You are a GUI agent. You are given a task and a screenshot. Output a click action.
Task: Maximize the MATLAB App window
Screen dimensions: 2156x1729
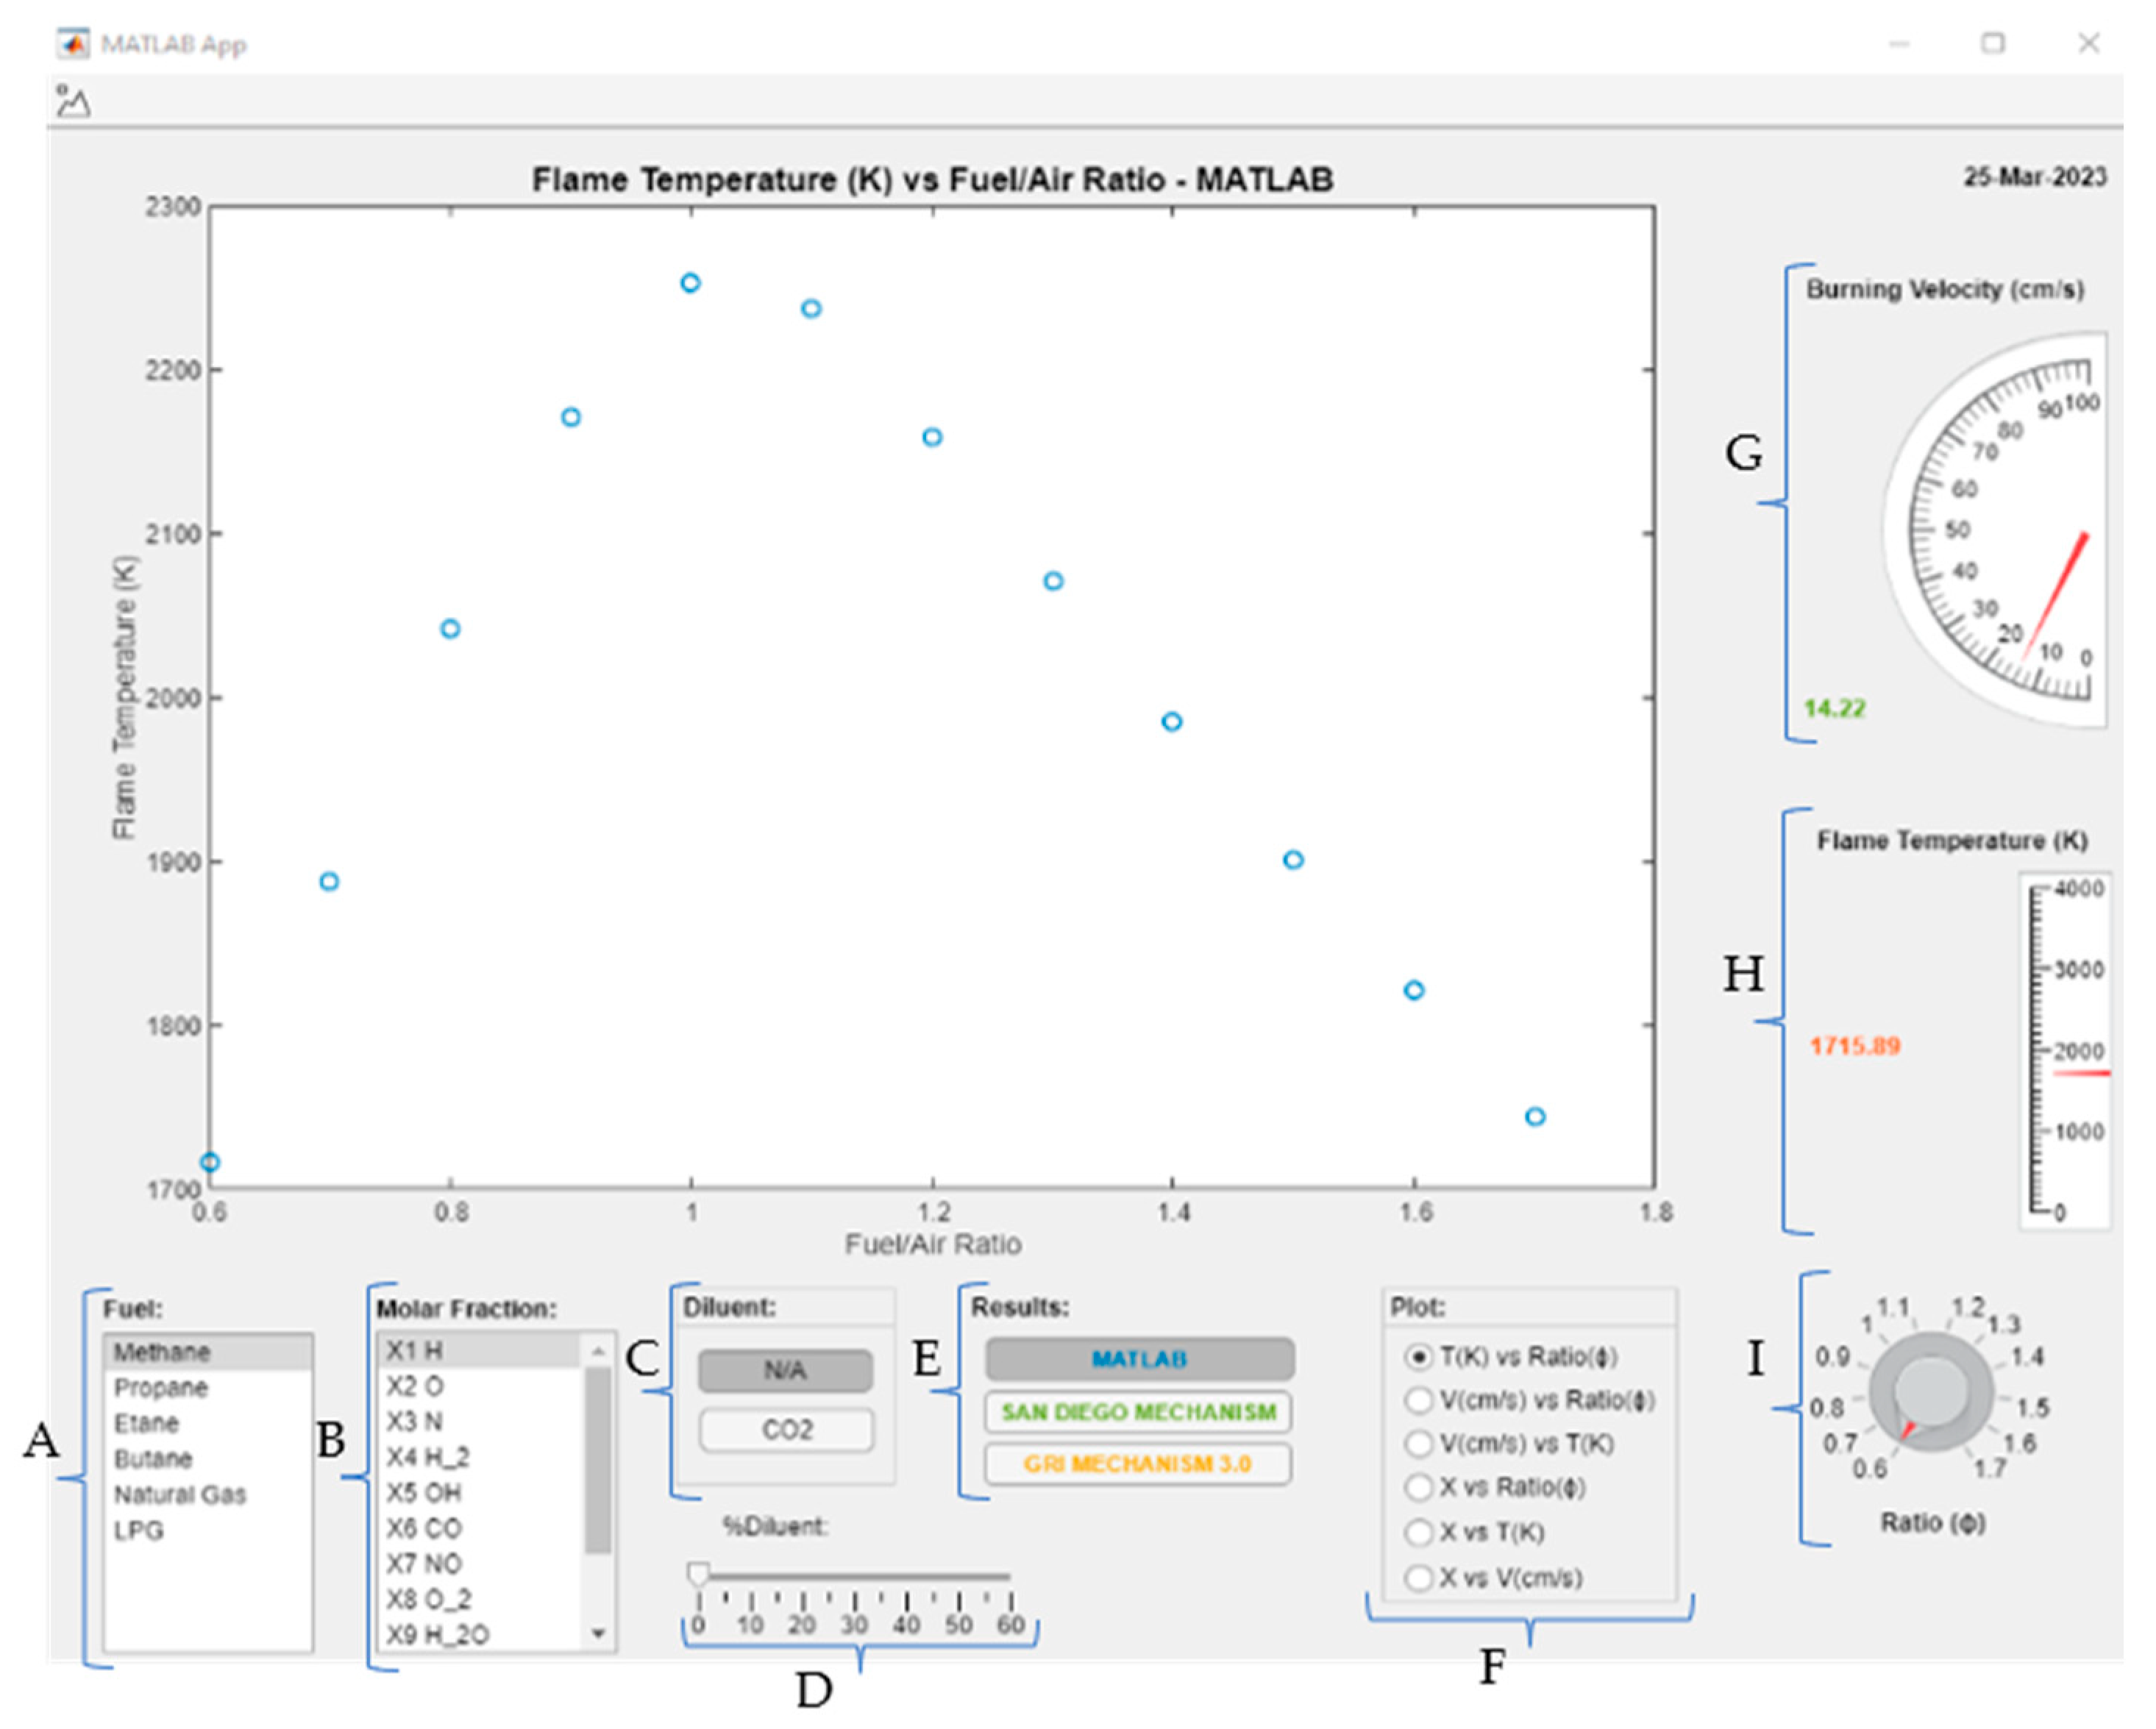point(1993,44)
